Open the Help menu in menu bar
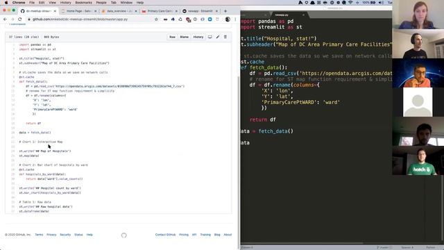 coord(140,3)
